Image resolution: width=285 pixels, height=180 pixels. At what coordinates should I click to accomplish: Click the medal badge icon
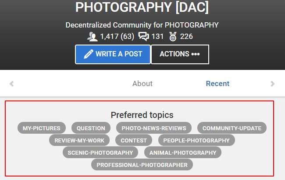pos(173,36)
